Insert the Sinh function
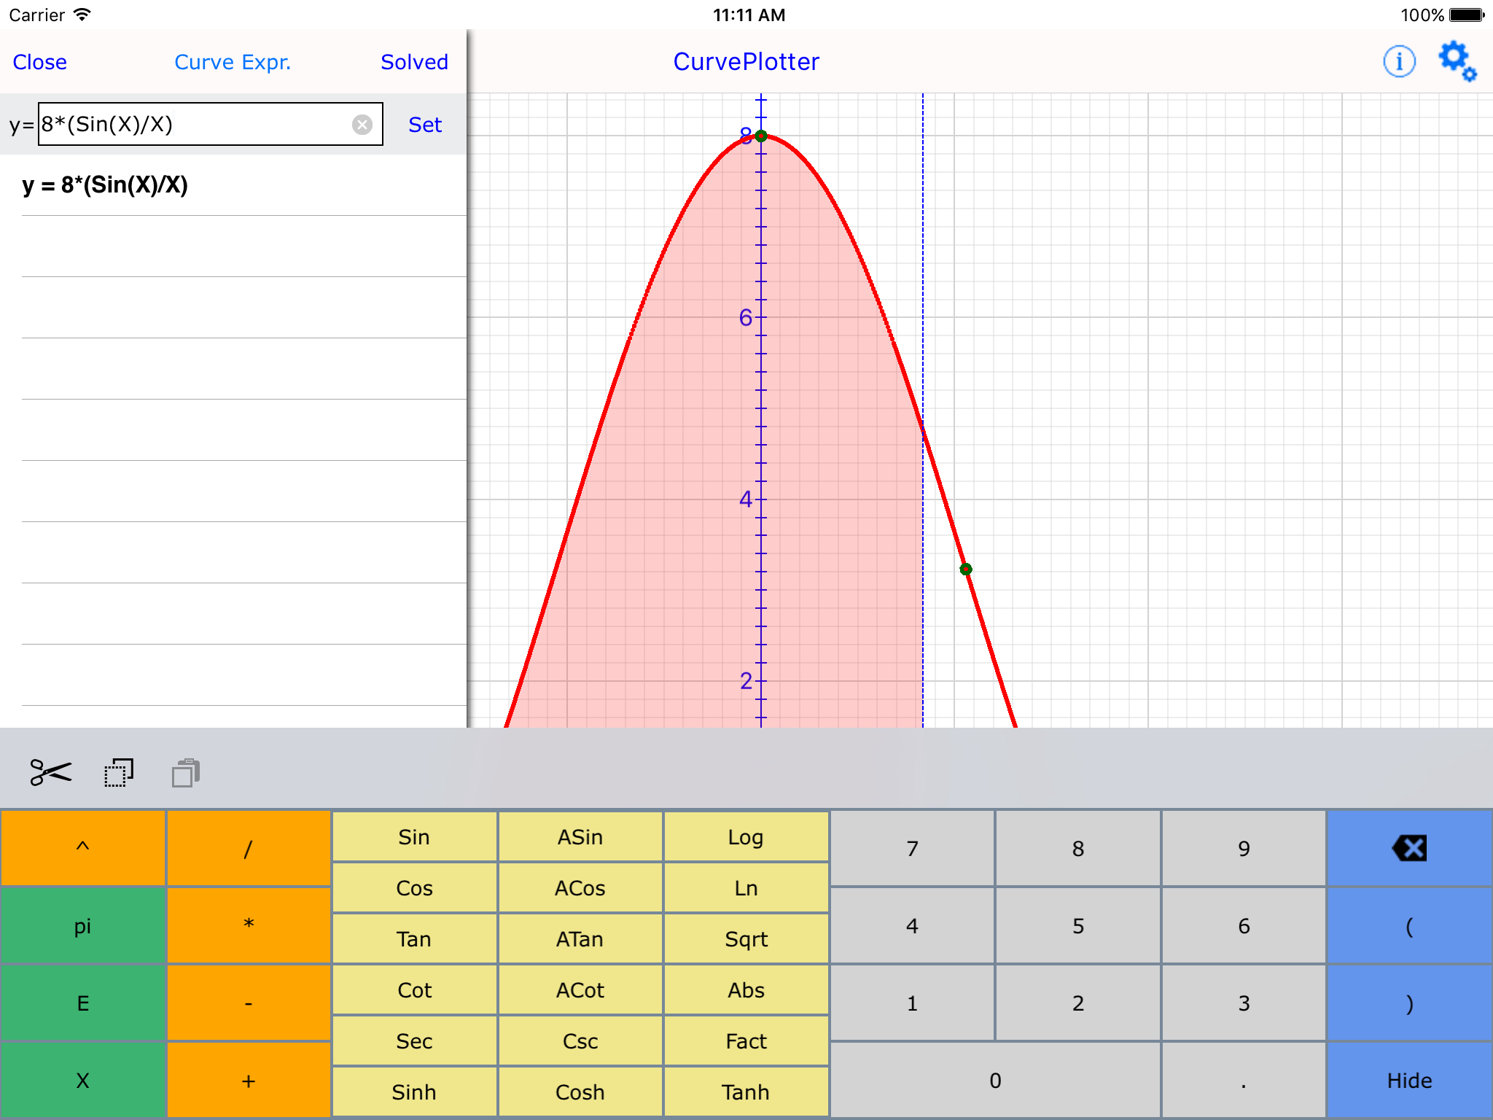 point(414,1092)
